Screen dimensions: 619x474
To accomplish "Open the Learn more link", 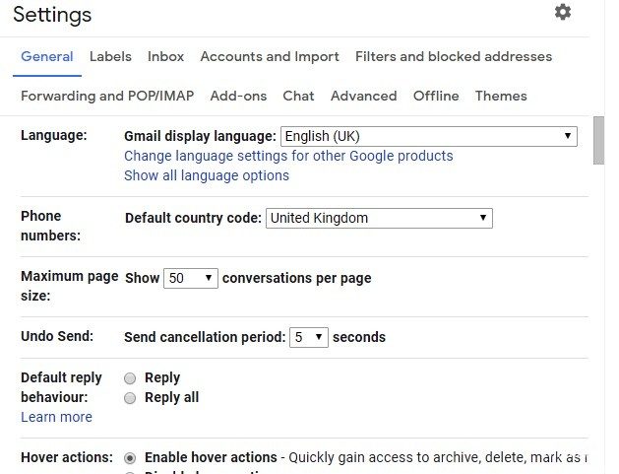I will click(56, 417).
